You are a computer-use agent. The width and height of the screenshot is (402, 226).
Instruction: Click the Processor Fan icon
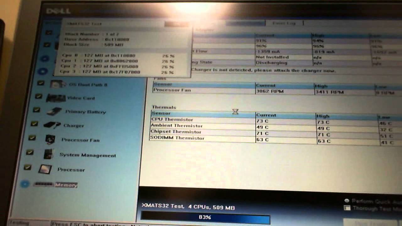(x=50, y=139)
